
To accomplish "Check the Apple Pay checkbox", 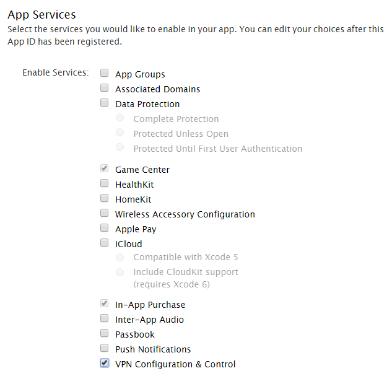I will point(104,228).
